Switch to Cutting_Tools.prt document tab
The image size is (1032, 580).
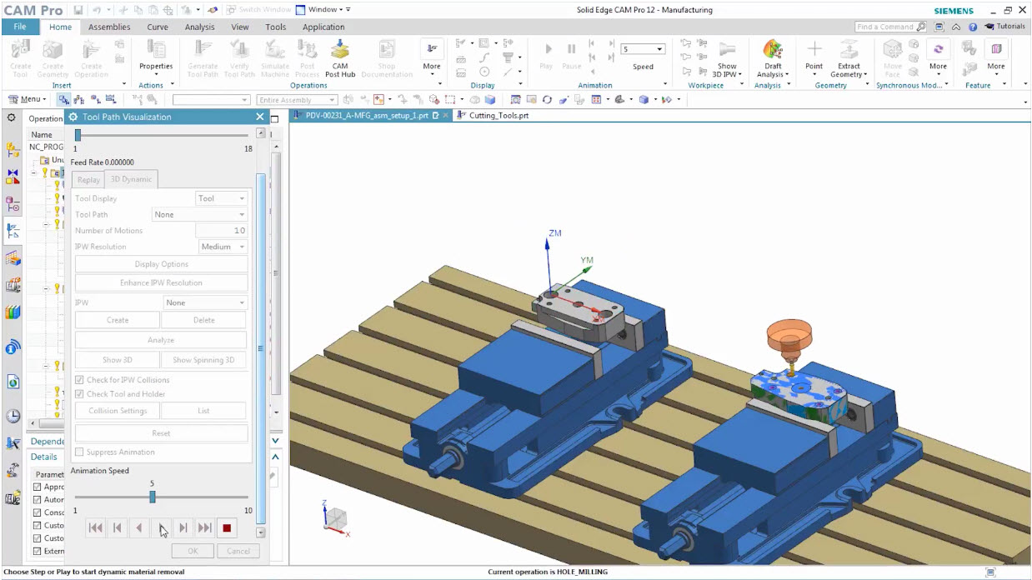tap(498, 116)
